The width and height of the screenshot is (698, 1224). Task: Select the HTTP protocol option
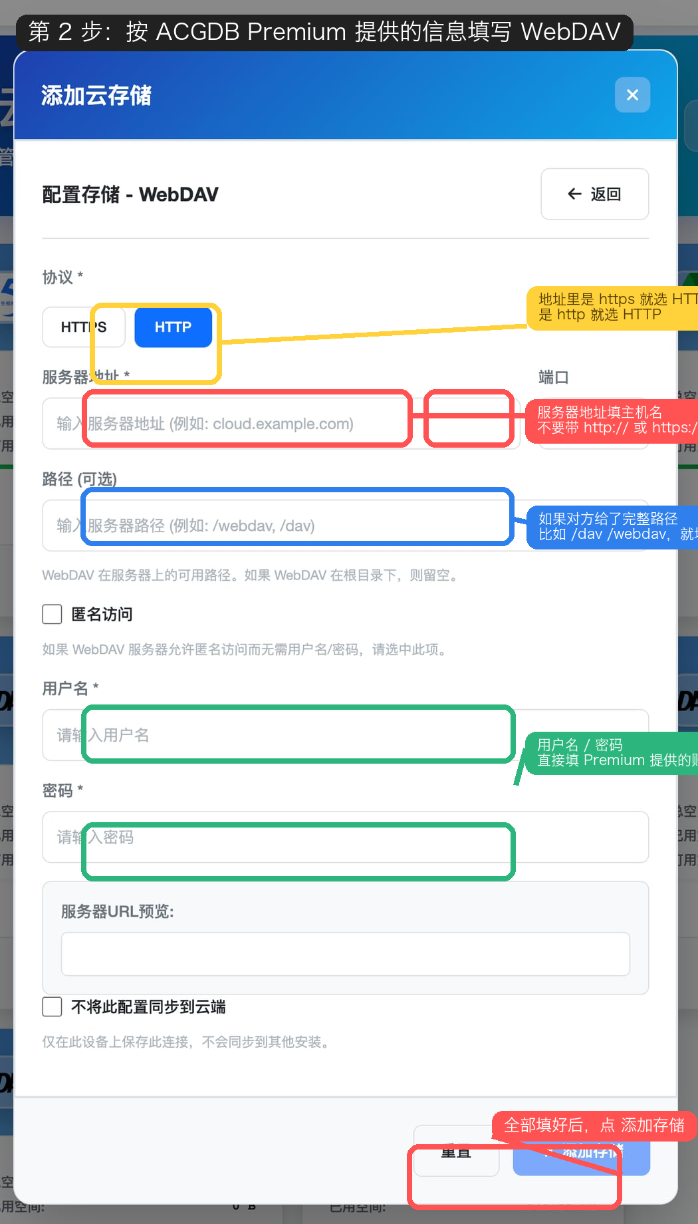(x=173, y=327)
